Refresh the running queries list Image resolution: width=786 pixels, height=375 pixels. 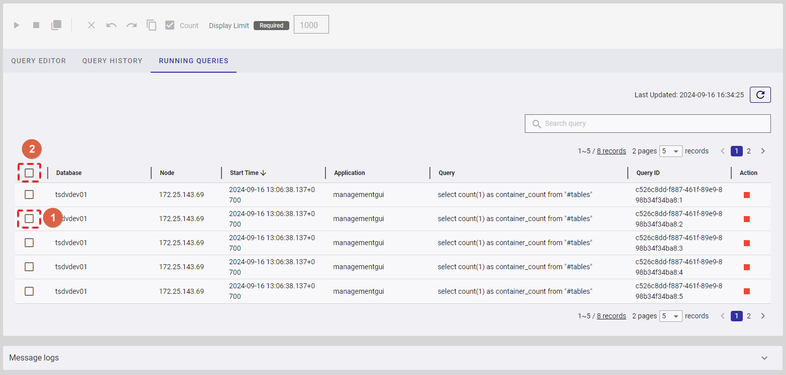click(760, 95)
